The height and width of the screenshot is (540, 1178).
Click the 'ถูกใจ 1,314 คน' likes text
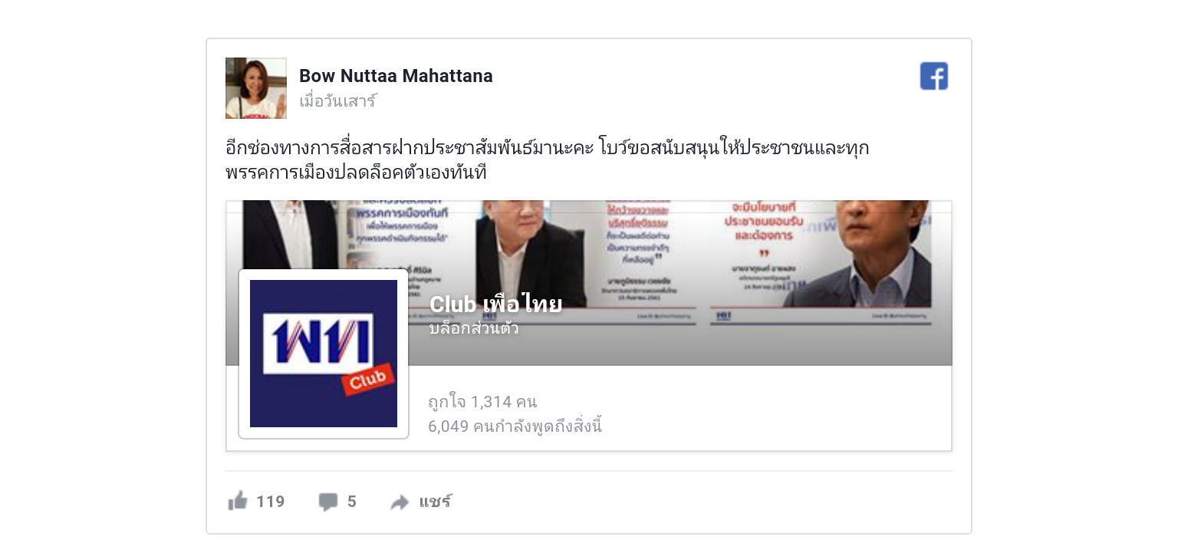(x=482, y=401)
